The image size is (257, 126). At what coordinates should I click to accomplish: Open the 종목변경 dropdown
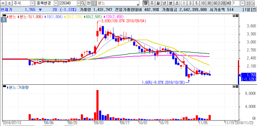[56, 3]
